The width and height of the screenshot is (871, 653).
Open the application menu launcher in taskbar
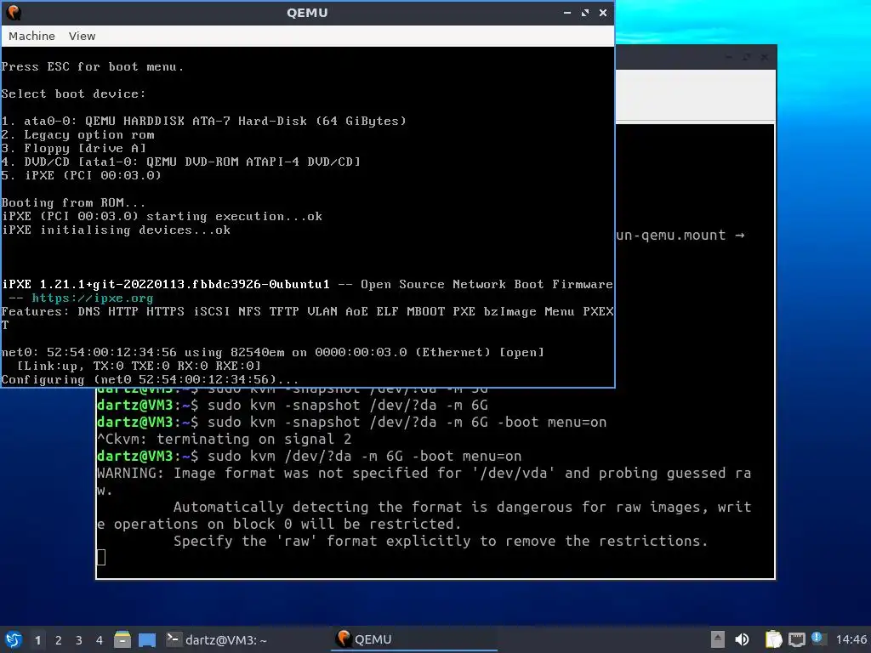point(14,639)
